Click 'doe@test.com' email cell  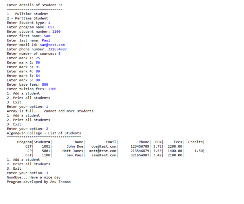(104, 146)
